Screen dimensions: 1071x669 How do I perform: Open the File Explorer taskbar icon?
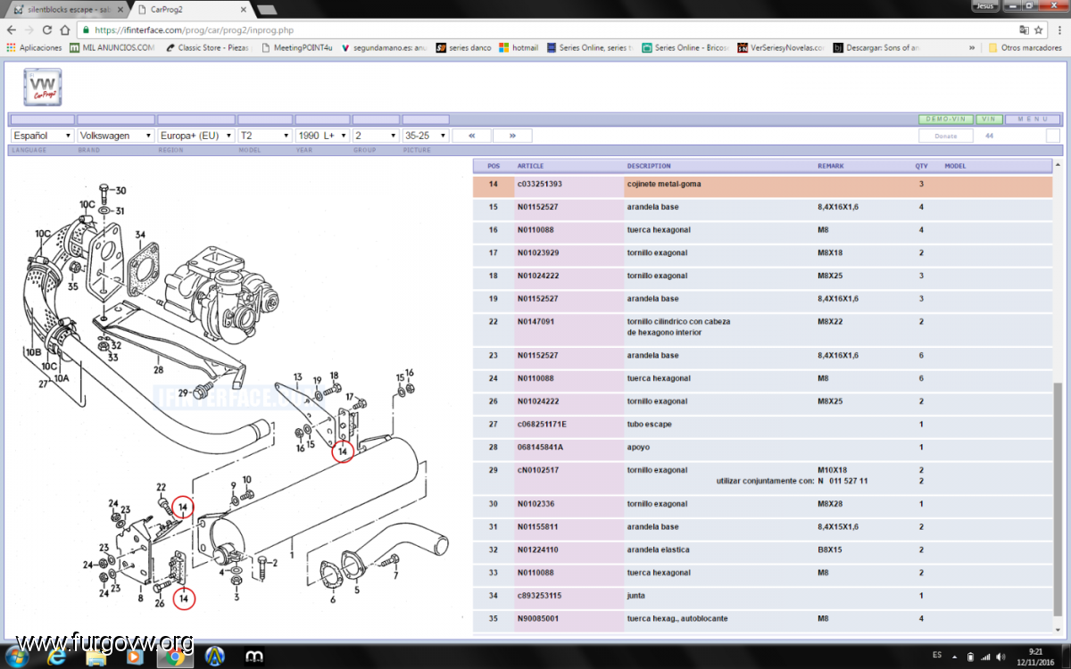tap(95, 658)
